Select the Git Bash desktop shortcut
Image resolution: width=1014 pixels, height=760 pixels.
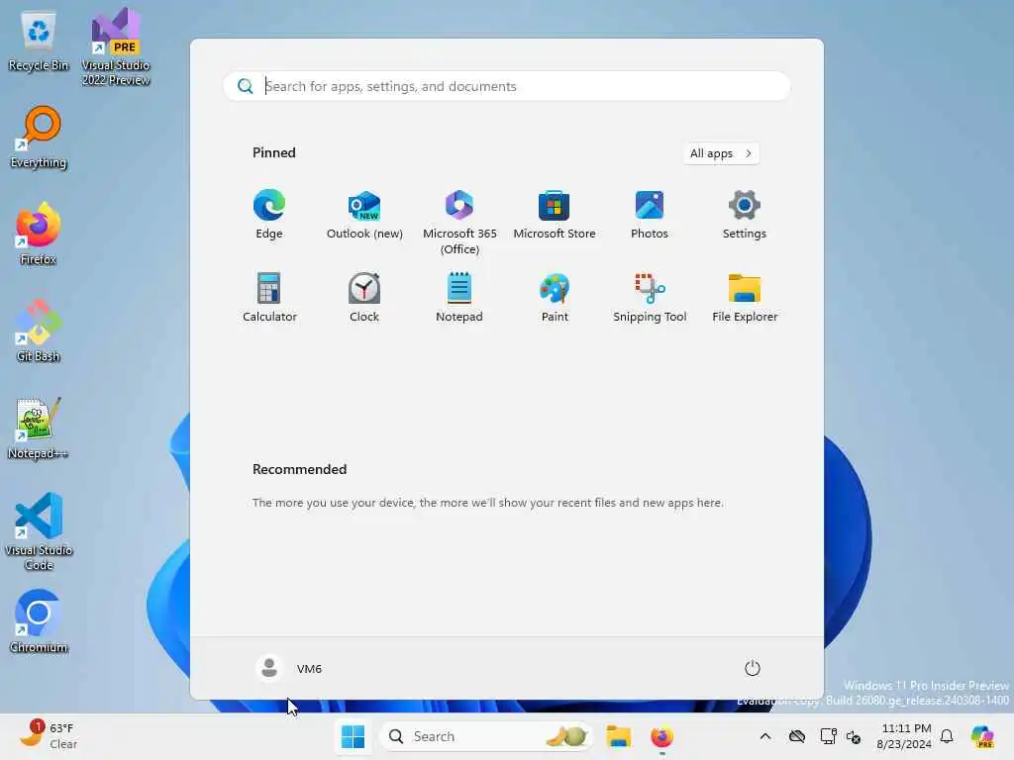click(x=39, y=331)
